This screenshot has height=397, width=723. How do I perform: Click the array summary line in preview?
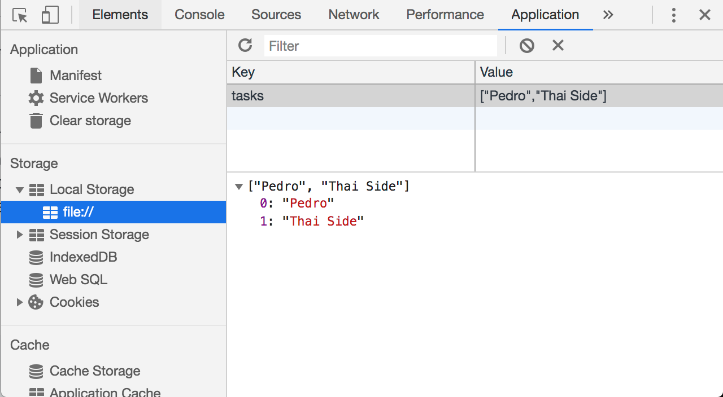(x=329, y=186)
